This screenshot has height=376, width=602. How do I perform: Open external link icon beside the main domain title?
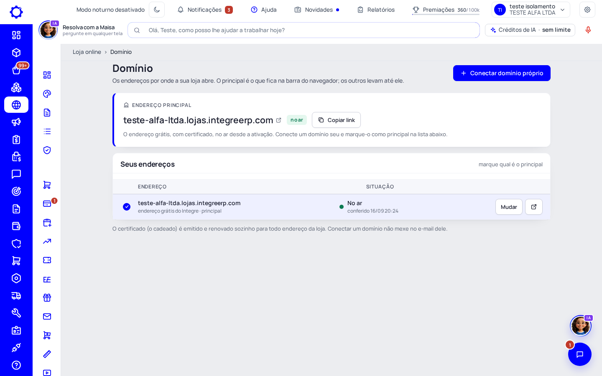(x=279, y=120)
